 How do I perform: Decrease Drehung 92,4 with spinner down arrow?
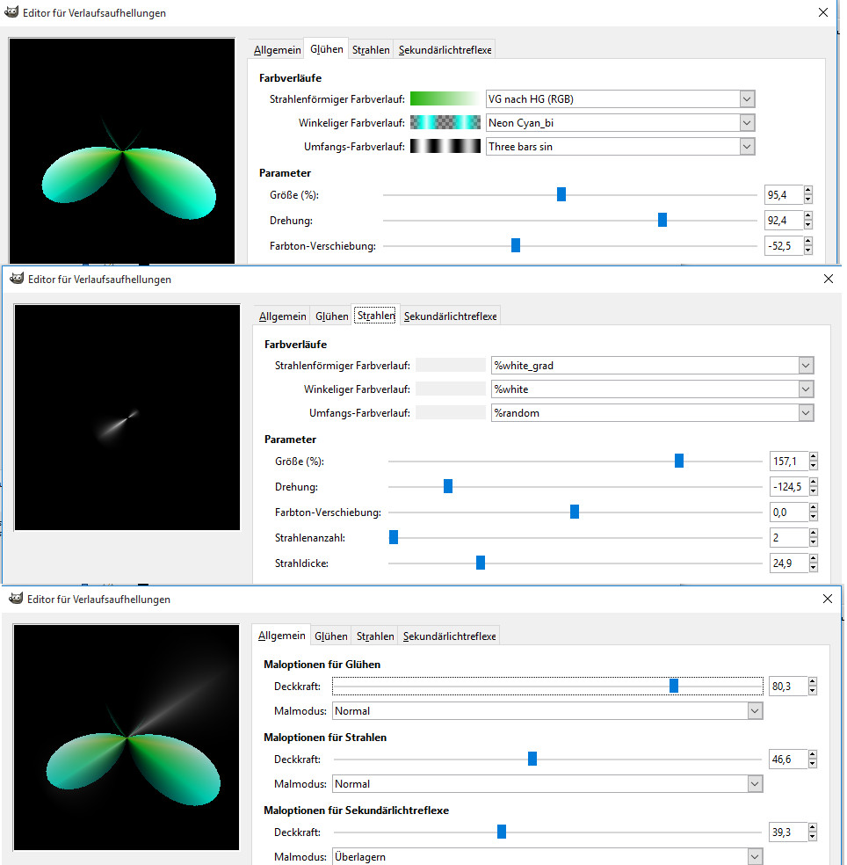[807, 224]
